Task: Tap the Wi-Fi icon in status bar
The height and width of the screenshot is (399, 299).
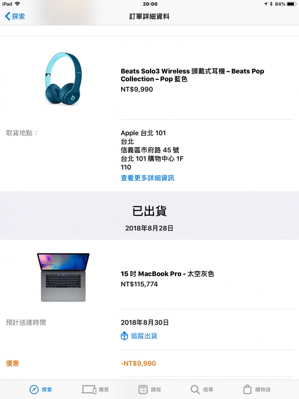Action: (17, 4)
